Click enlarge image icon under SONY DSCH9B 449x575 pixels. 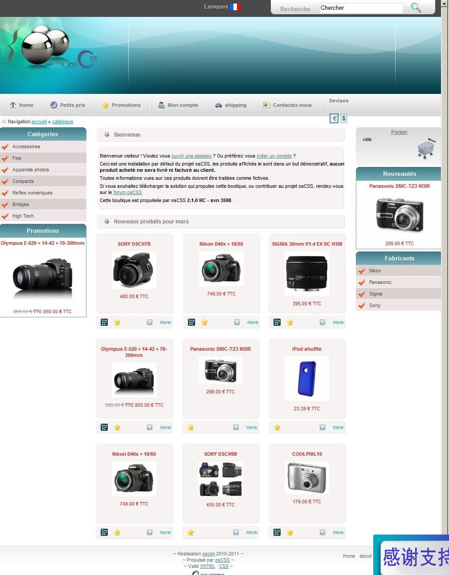click(x=236, y=532)
